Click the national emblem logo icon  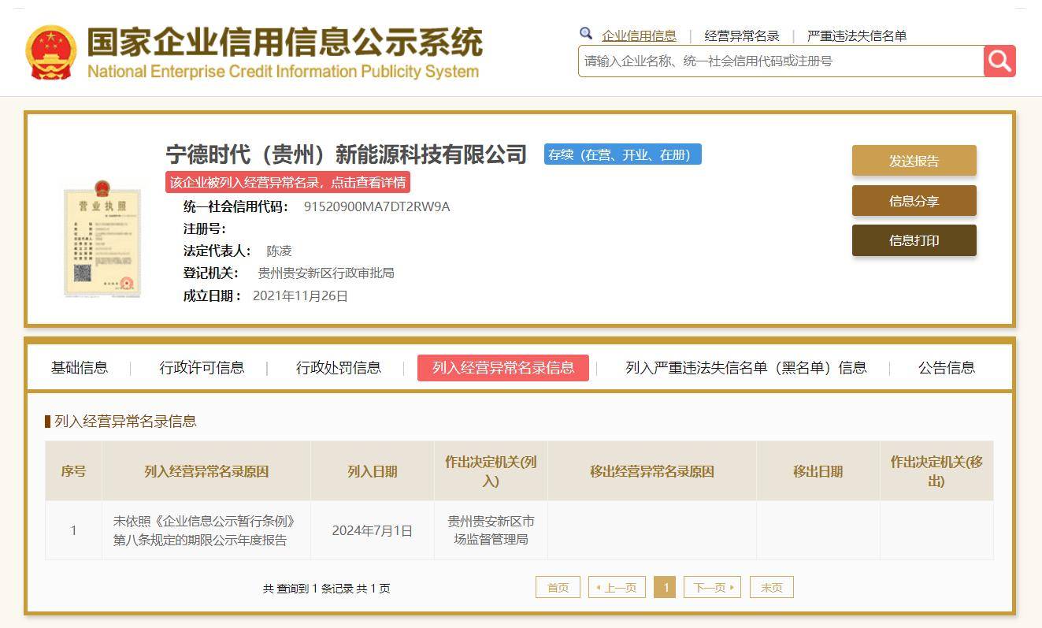click(x=51, y=53)
